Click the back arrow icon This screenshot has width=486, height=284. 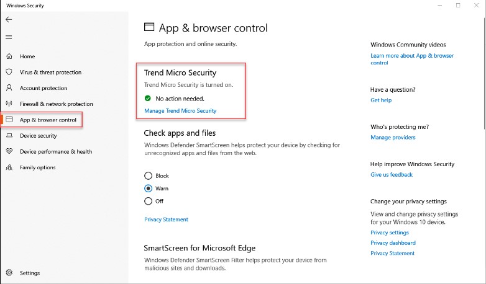9,20
